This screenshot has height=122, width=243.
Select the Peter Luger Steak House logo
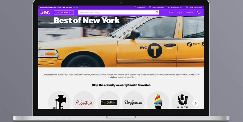pyautogui.click(x=109, y=100)
